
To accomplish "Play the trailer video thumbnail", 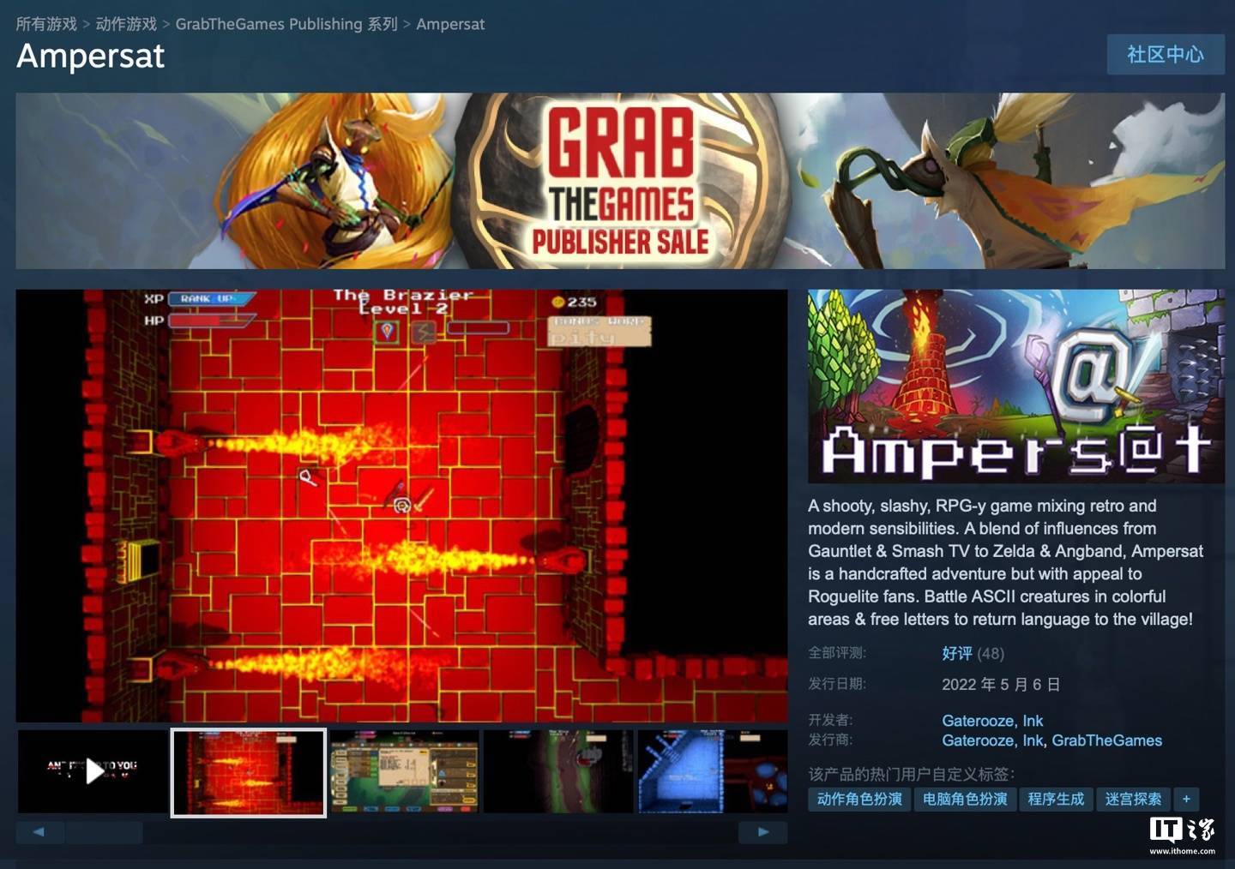I will [x=93, y=771].
